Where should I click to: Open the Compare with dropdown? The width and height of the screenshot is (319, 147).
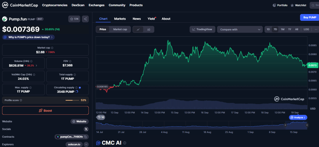[240, 30]
